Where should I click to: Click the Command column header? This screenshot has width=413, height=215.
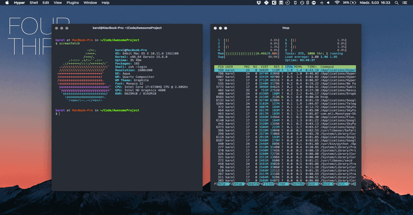[327, 67]
